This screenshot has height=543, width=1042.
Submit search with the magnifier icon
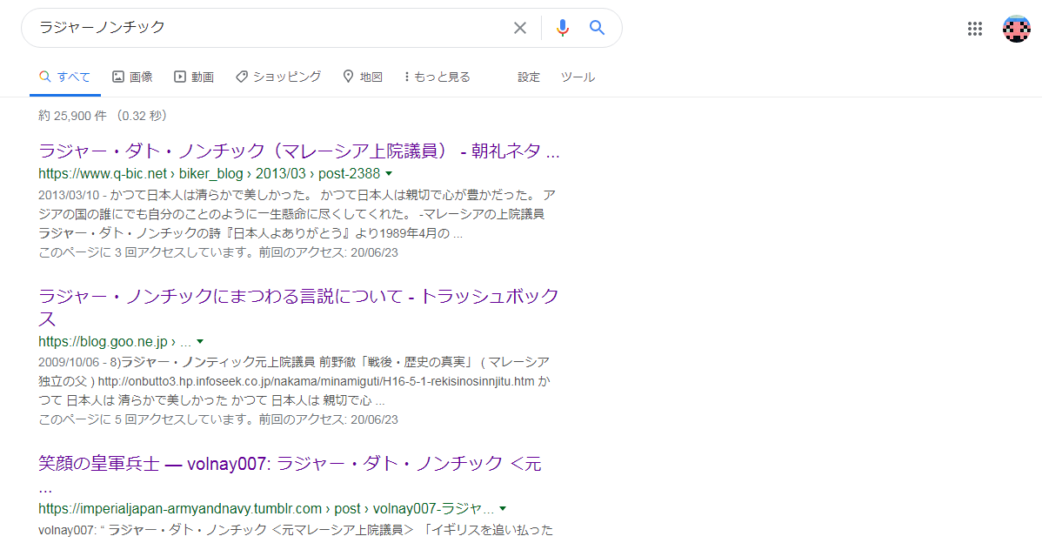point(597,28)
